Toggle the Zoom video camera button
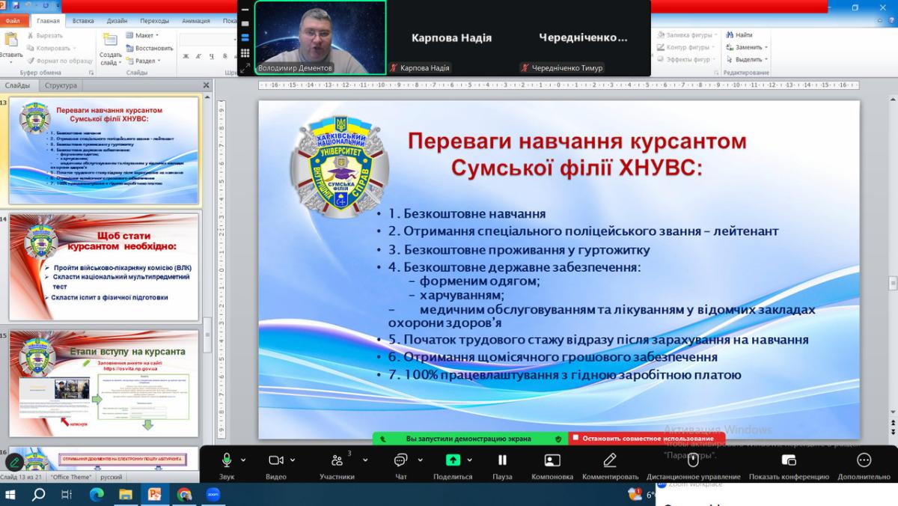 pos(276,460)
